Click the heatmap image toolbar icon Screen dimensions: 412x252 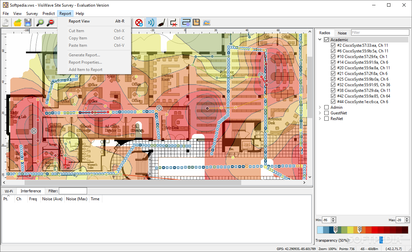point(207,23)
